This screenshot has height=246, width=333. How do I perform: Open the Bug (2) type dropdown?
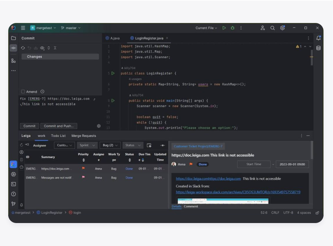click(x=110, y=145)
